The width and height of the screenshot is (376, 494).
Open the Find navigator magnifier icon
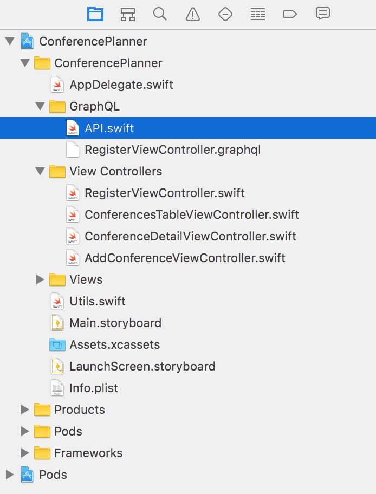tap(160, 14)
